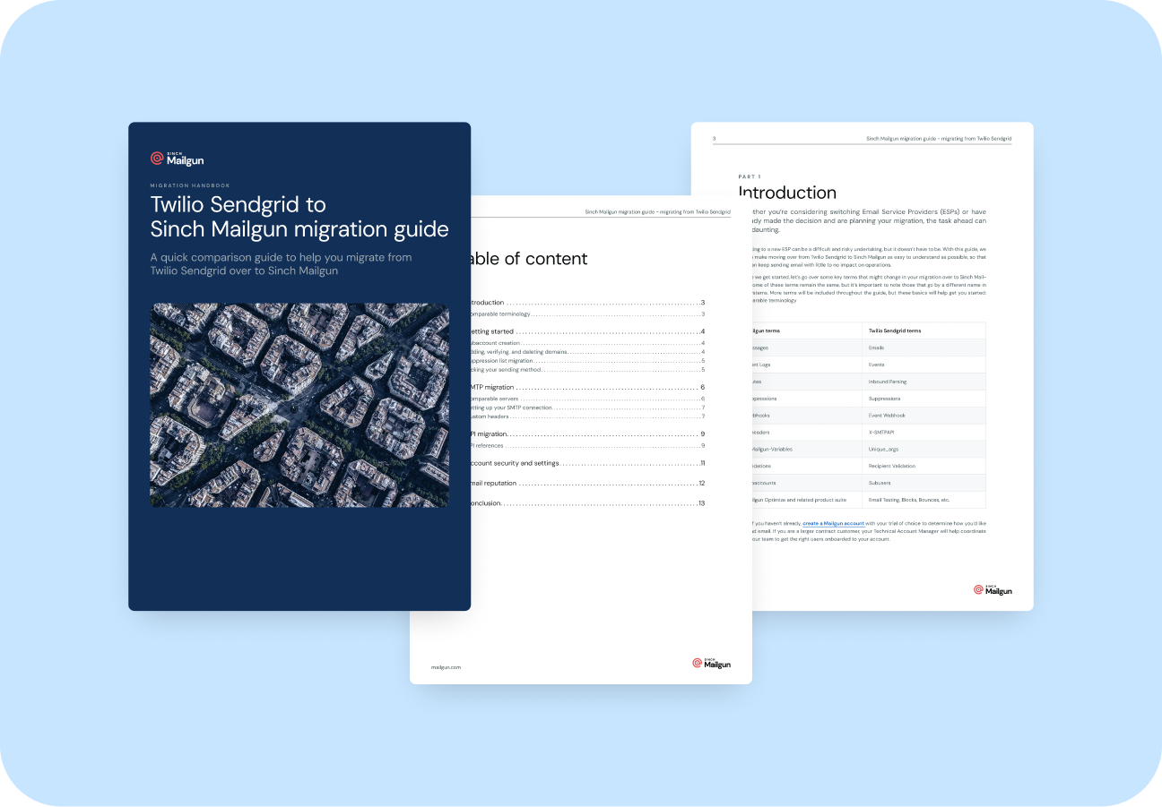Image resolution: width=1162 pixels, height=807 pixels.
Task: Click the 'Introduction' page heading
Action: tap(787, 193)
